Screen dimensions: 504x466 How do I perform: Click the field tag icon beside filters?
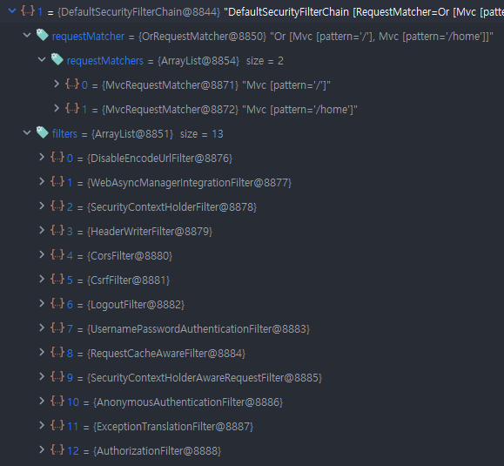tap(42, 132)
